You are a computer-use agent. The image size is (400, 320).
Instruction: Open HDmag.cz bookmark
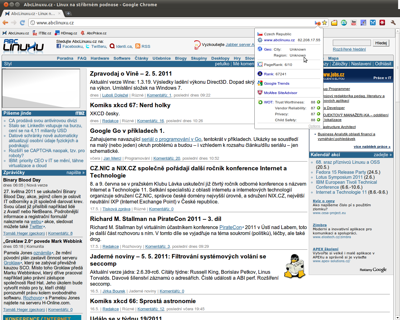(x=66, y=33)
